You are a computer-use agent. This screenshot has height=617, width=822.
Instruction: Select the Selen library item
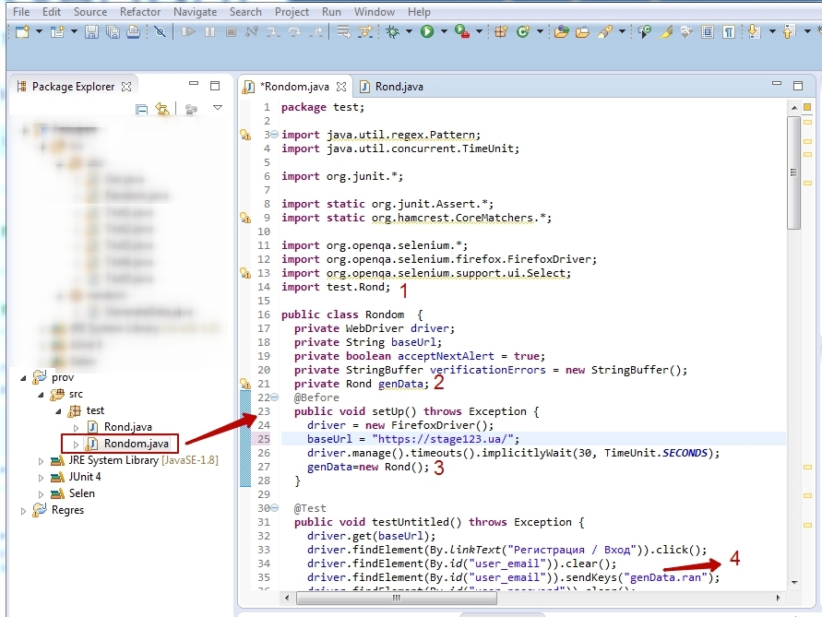pos(82,493)
